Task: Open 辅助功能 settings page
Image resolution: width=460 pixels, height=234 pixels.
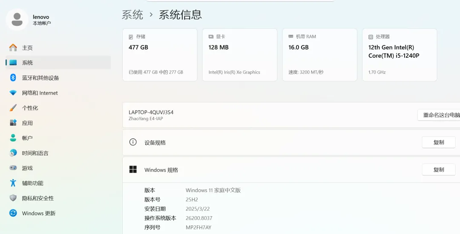Action: pos(58,183)
